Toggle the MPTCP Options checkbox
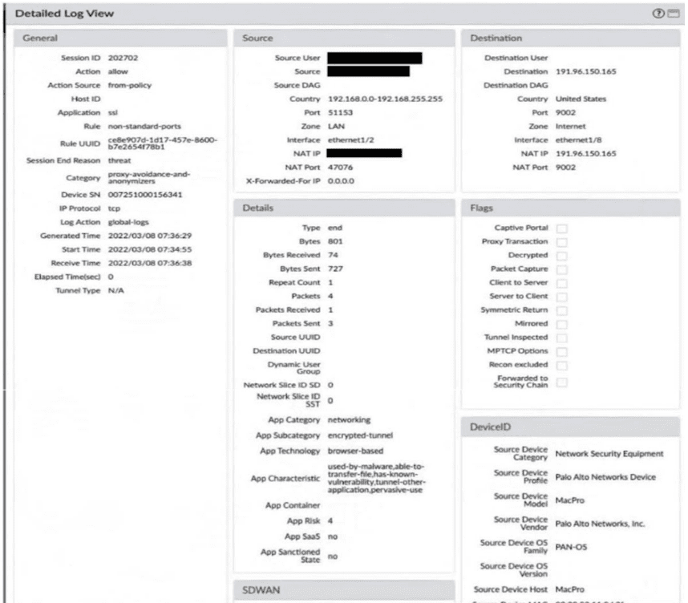 (x=561, y=351)
